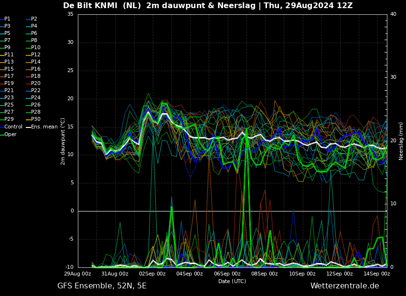Click the P12 legend color line
Screen dimensions: 406x296
(x=29, y=55)
